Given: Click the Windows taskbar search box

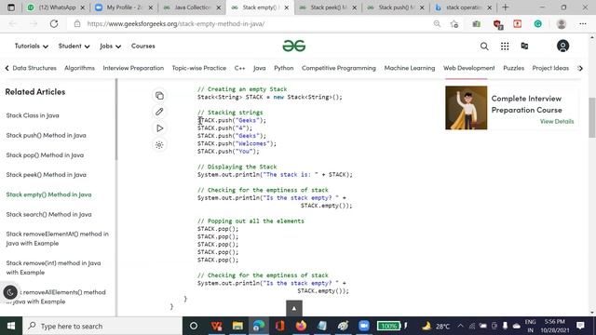Looking at the screenshot, I should click(102, 326).
